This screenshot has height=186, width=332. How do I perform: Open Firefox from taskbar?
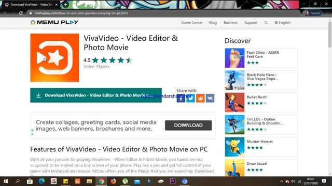[113, 181]
